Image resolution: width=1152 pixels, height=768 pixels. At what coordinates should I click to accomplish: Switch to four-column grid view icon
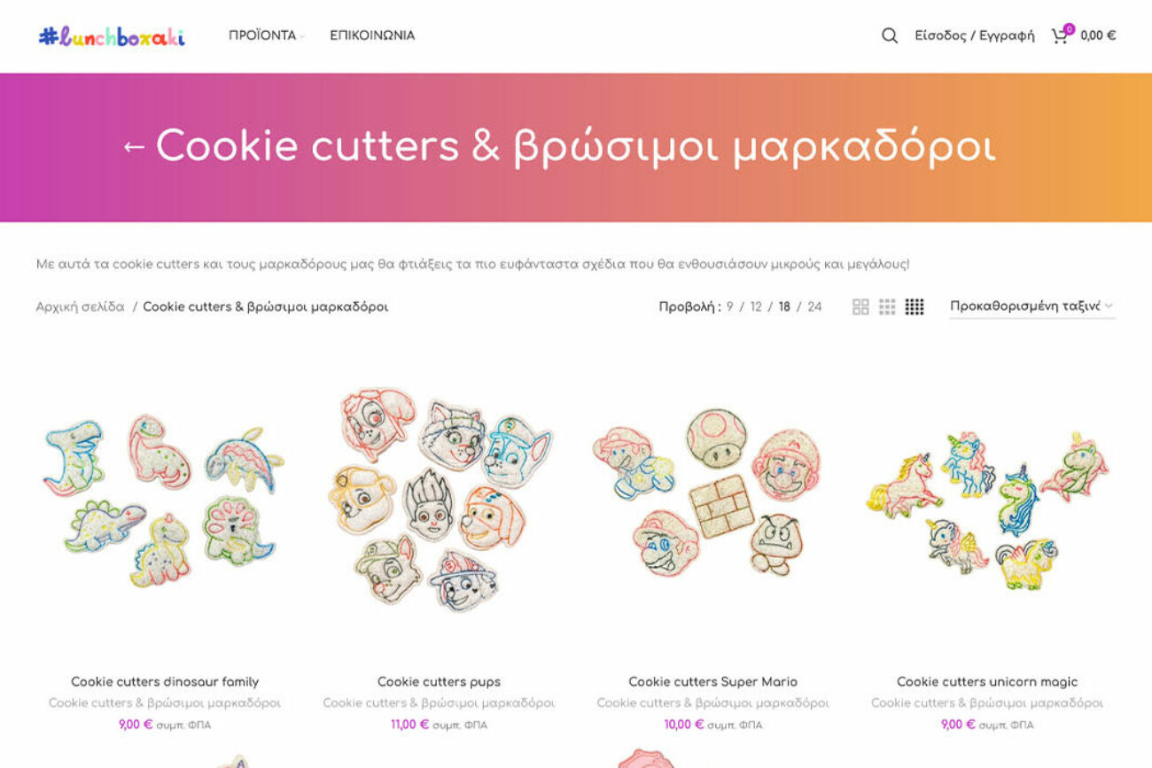pos(915,306)
